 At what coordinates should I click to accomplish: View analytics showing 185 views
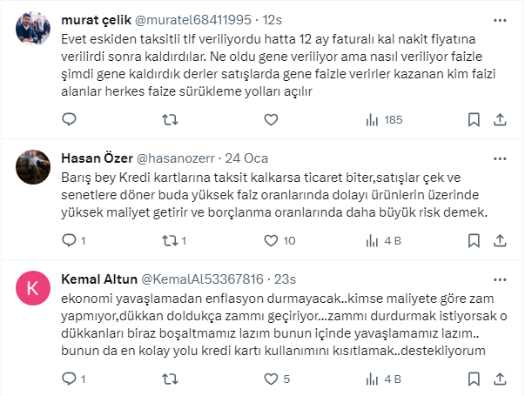[x=382, y=119]
